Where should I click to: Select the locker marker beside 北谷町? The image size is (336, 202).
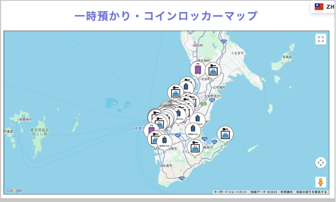213,70
